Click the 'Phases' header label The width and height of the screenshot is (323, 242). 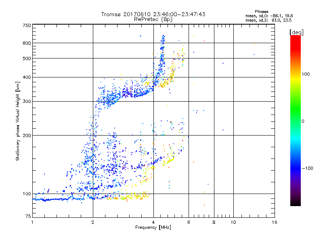261,12
